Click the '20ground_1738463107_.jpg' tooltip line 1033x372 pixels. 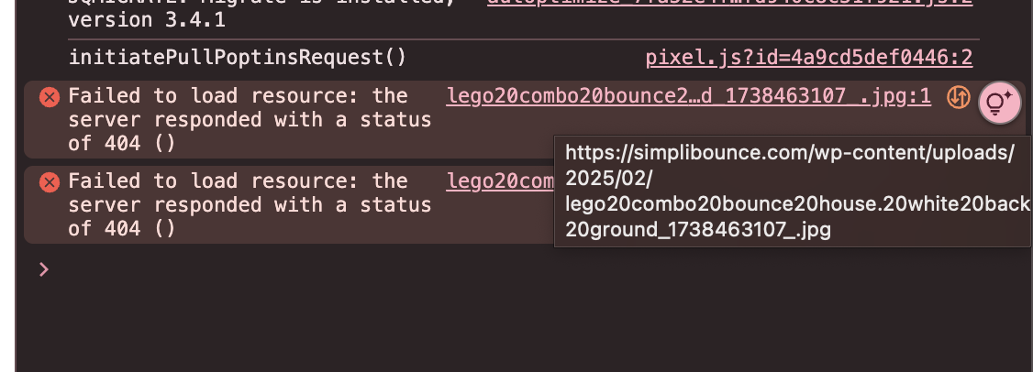pos(697,230)
